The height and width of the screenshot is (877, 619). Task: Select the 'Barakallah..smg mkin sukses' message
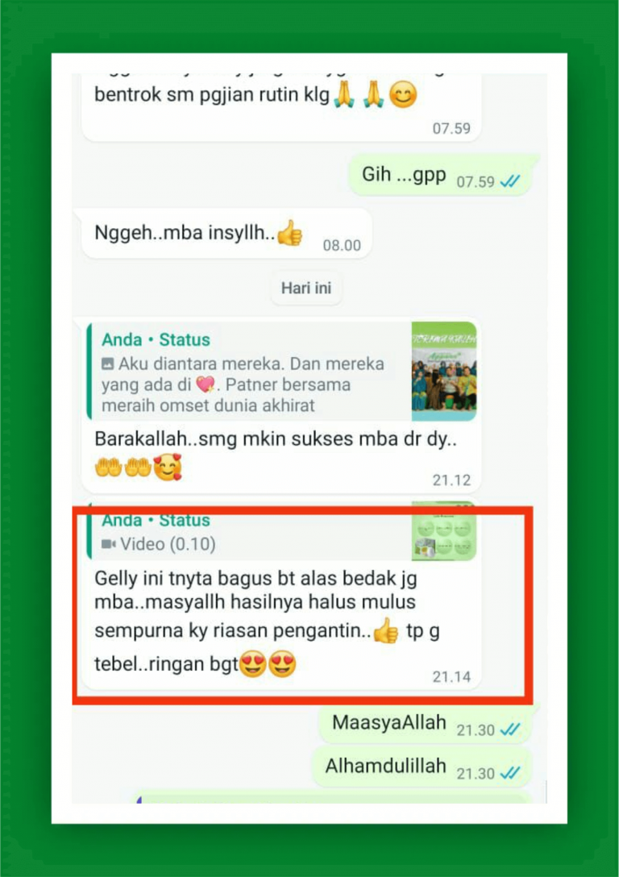(282, 405)
